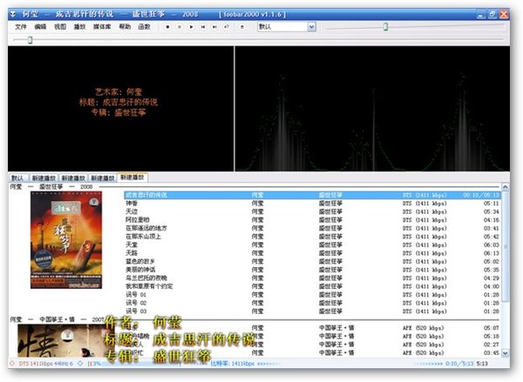Click the 比特率: 1411kbps status text

coord(232,364)
